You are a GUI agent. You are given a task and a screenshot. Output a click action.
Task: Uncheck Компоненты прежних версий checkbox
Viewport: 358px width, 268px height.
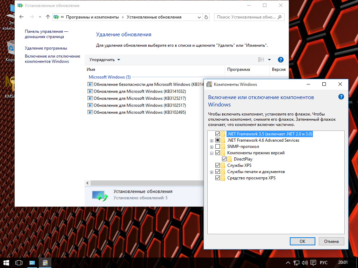pos(217,153)
